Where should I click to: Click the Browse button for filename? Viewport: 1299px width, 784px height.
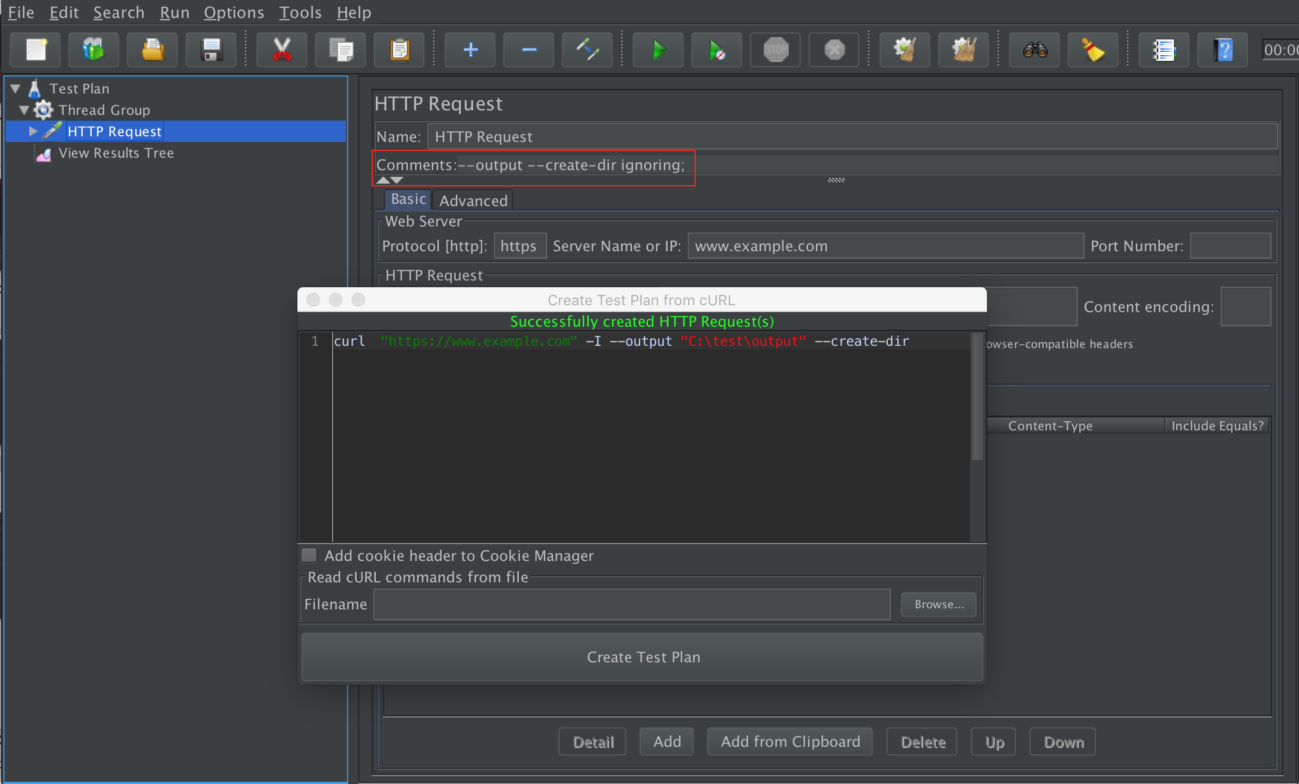pos(939,604)
